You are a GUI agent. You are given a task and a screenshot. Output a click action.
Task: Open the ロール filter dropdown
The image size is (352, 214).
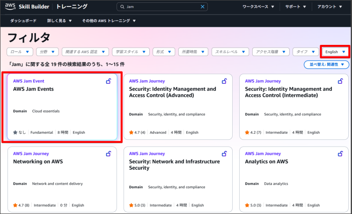(20, 52)
